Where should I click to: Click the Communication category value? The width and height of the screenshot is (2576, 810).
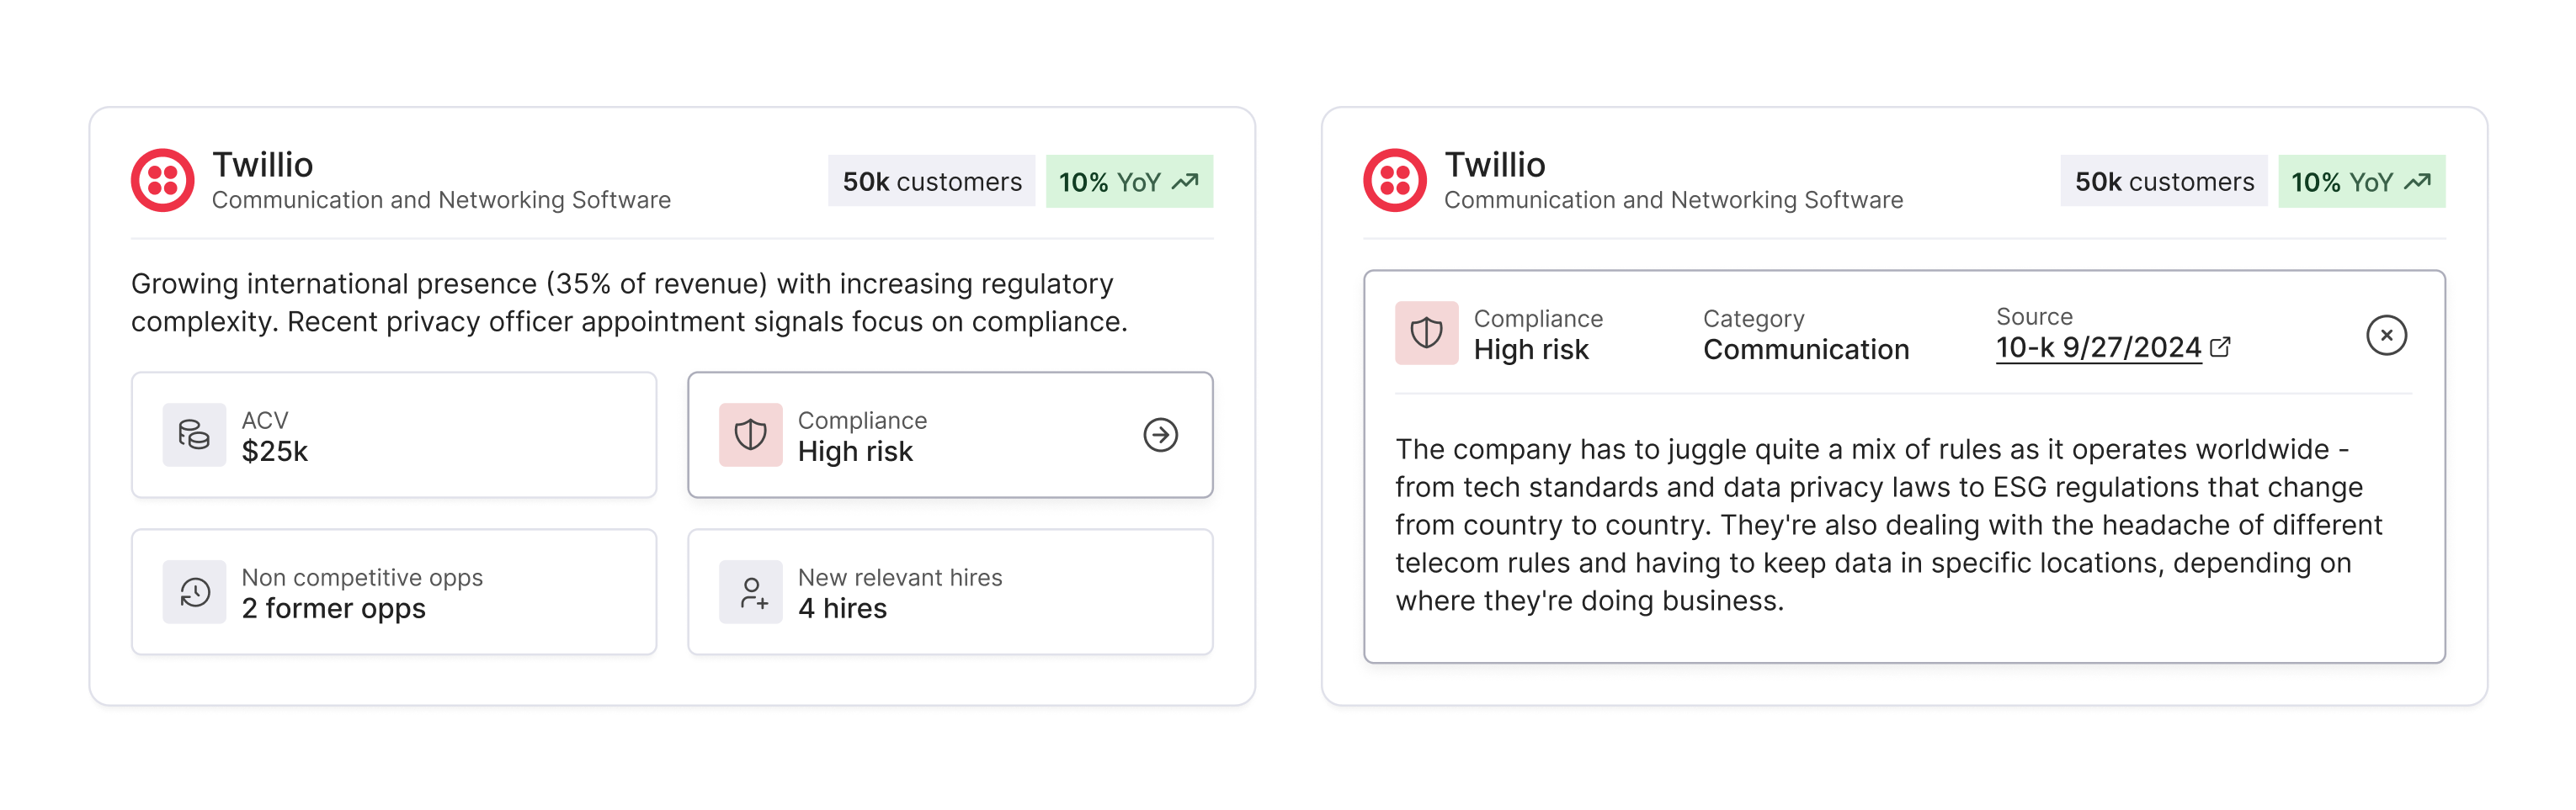point(1806,350)
